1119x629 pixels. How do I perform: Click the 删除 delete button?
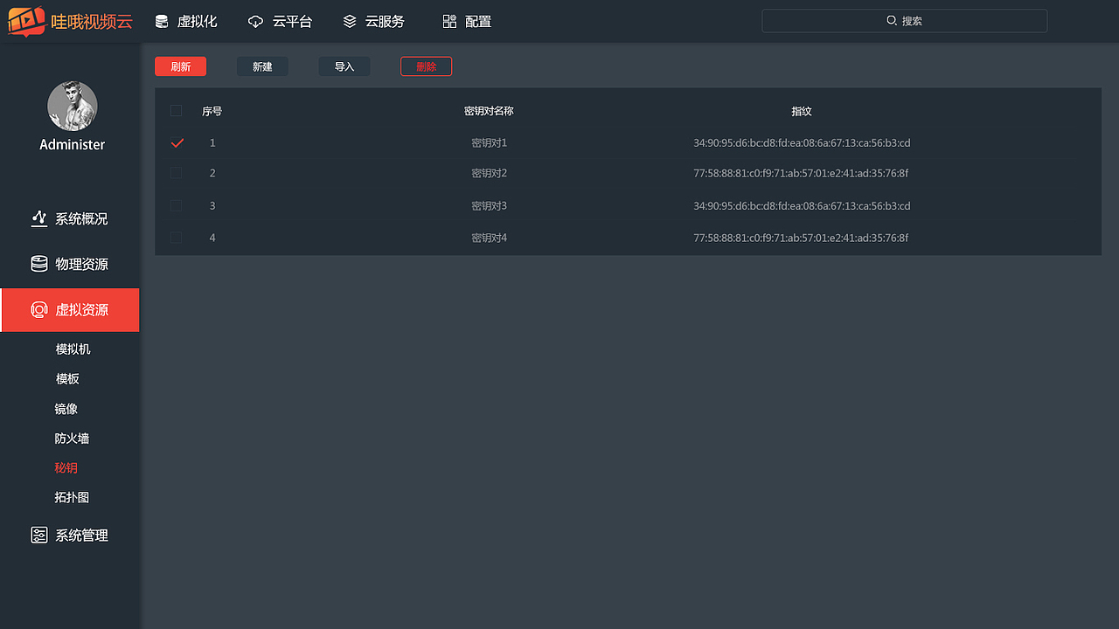click(426, 66)
